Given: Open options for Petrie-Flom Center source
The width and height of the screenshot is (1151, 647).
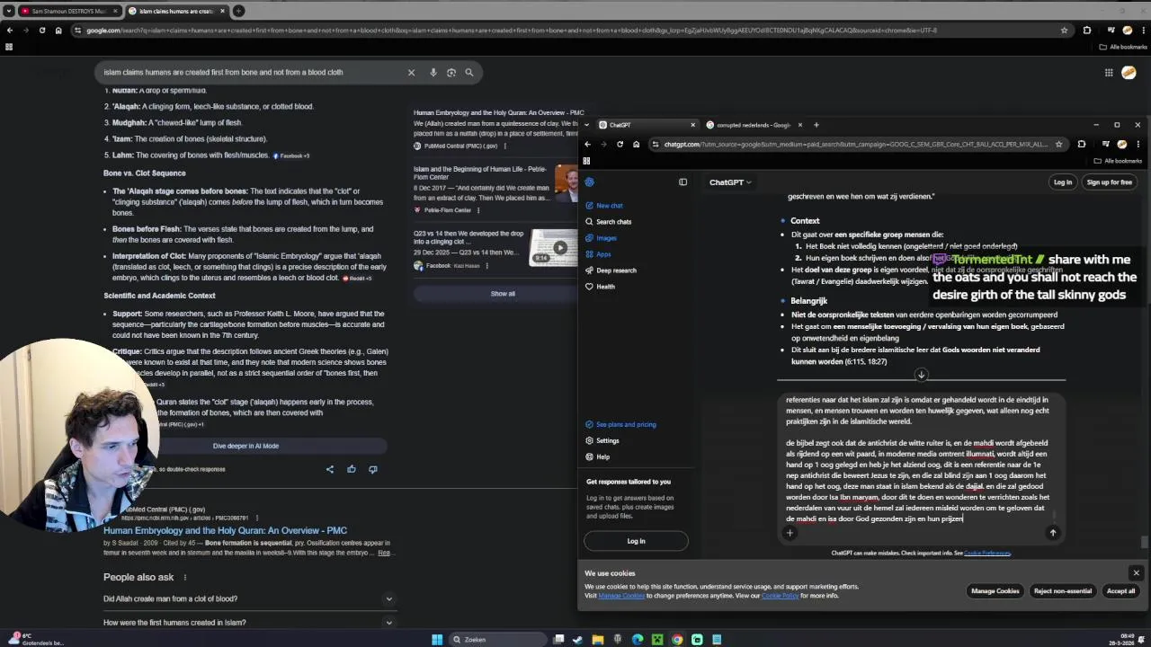Looking at the screenshot, I should [x=477, y=210].
